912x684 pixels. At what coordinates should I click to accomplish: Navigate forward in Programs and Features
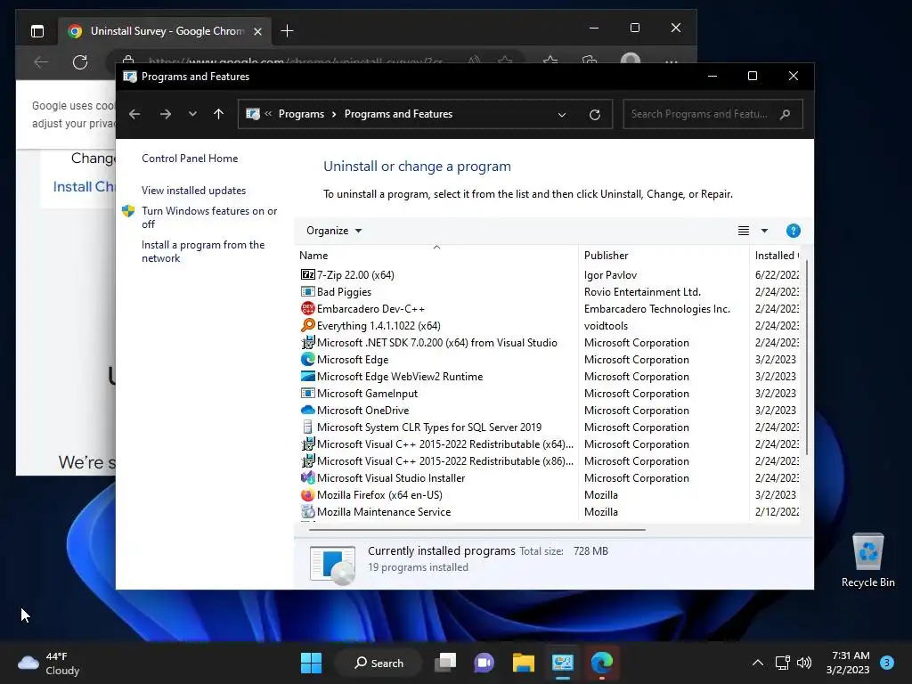pos(165,114)
